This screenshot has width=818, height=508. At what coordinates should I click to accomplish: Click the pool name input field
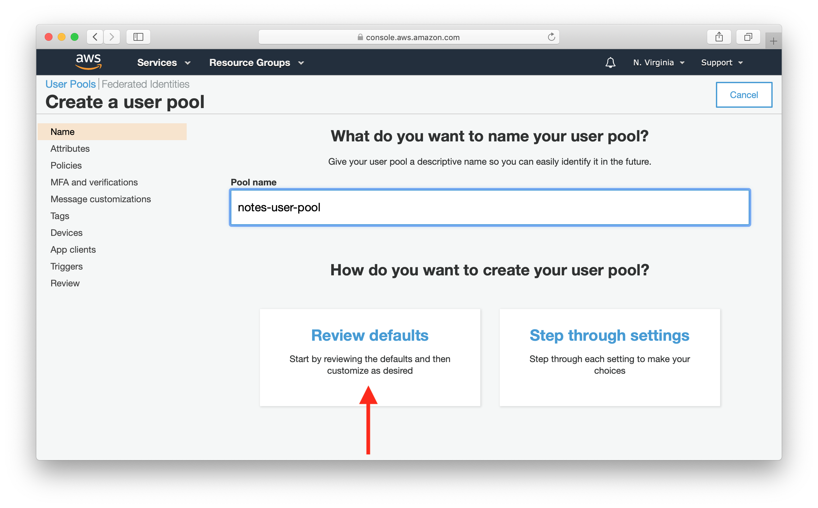(x=490, y=206)
